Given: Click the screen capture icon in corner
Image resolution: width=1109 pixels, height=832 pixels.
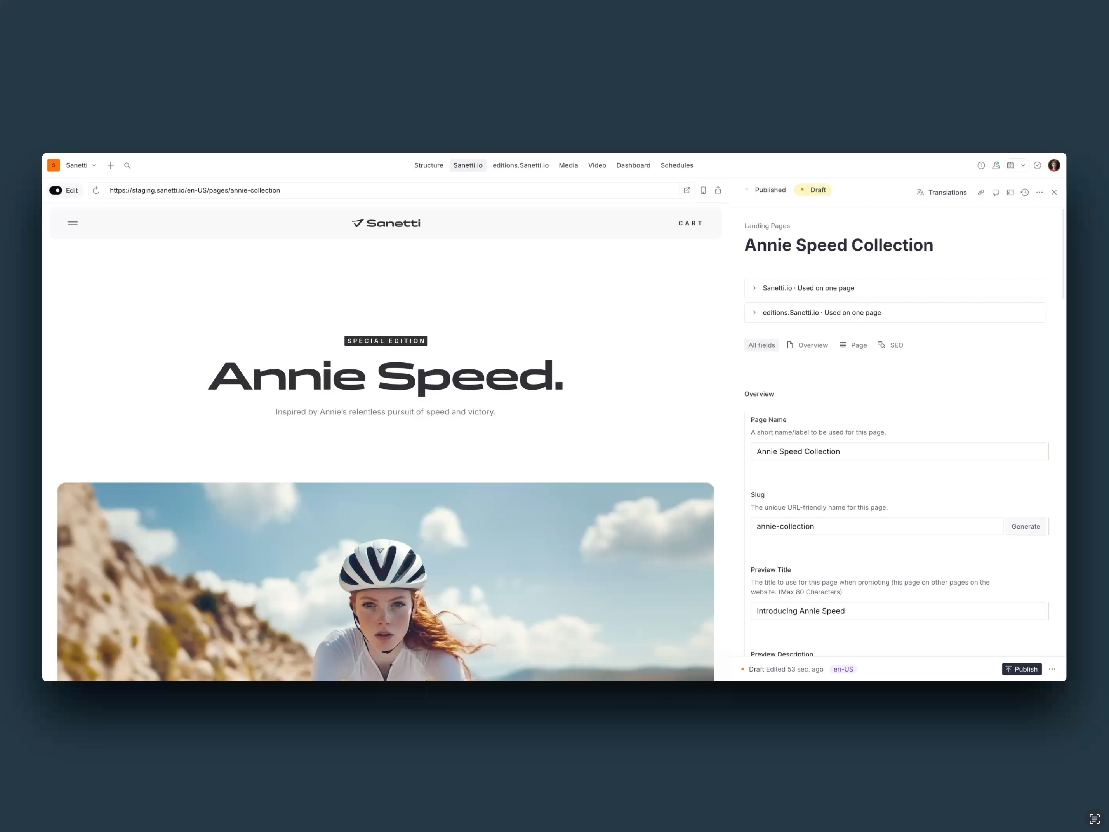Looking at the screenshot, I should click(1095, 819).
